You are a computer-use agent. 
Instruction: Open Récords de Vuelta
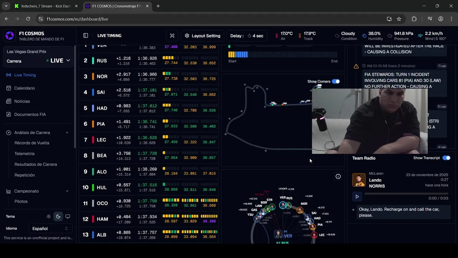32,143
